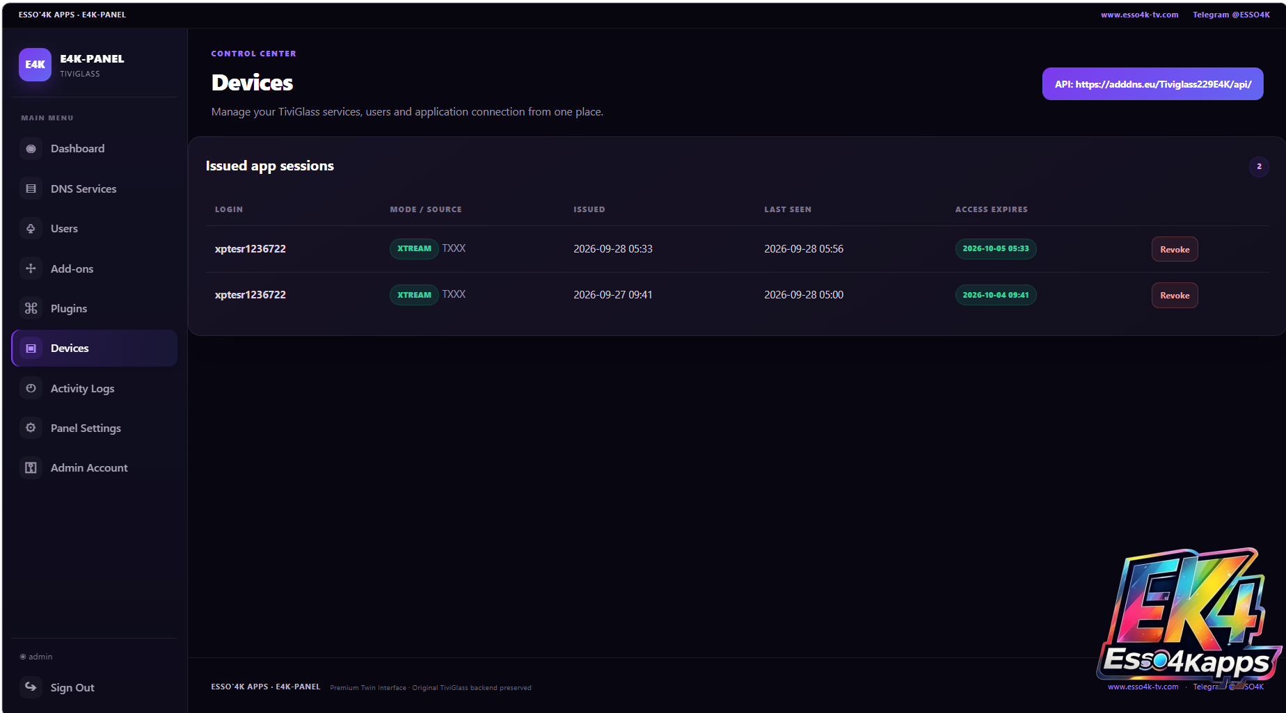
Task: Select the Devices menu item
Action: (95, 349)
